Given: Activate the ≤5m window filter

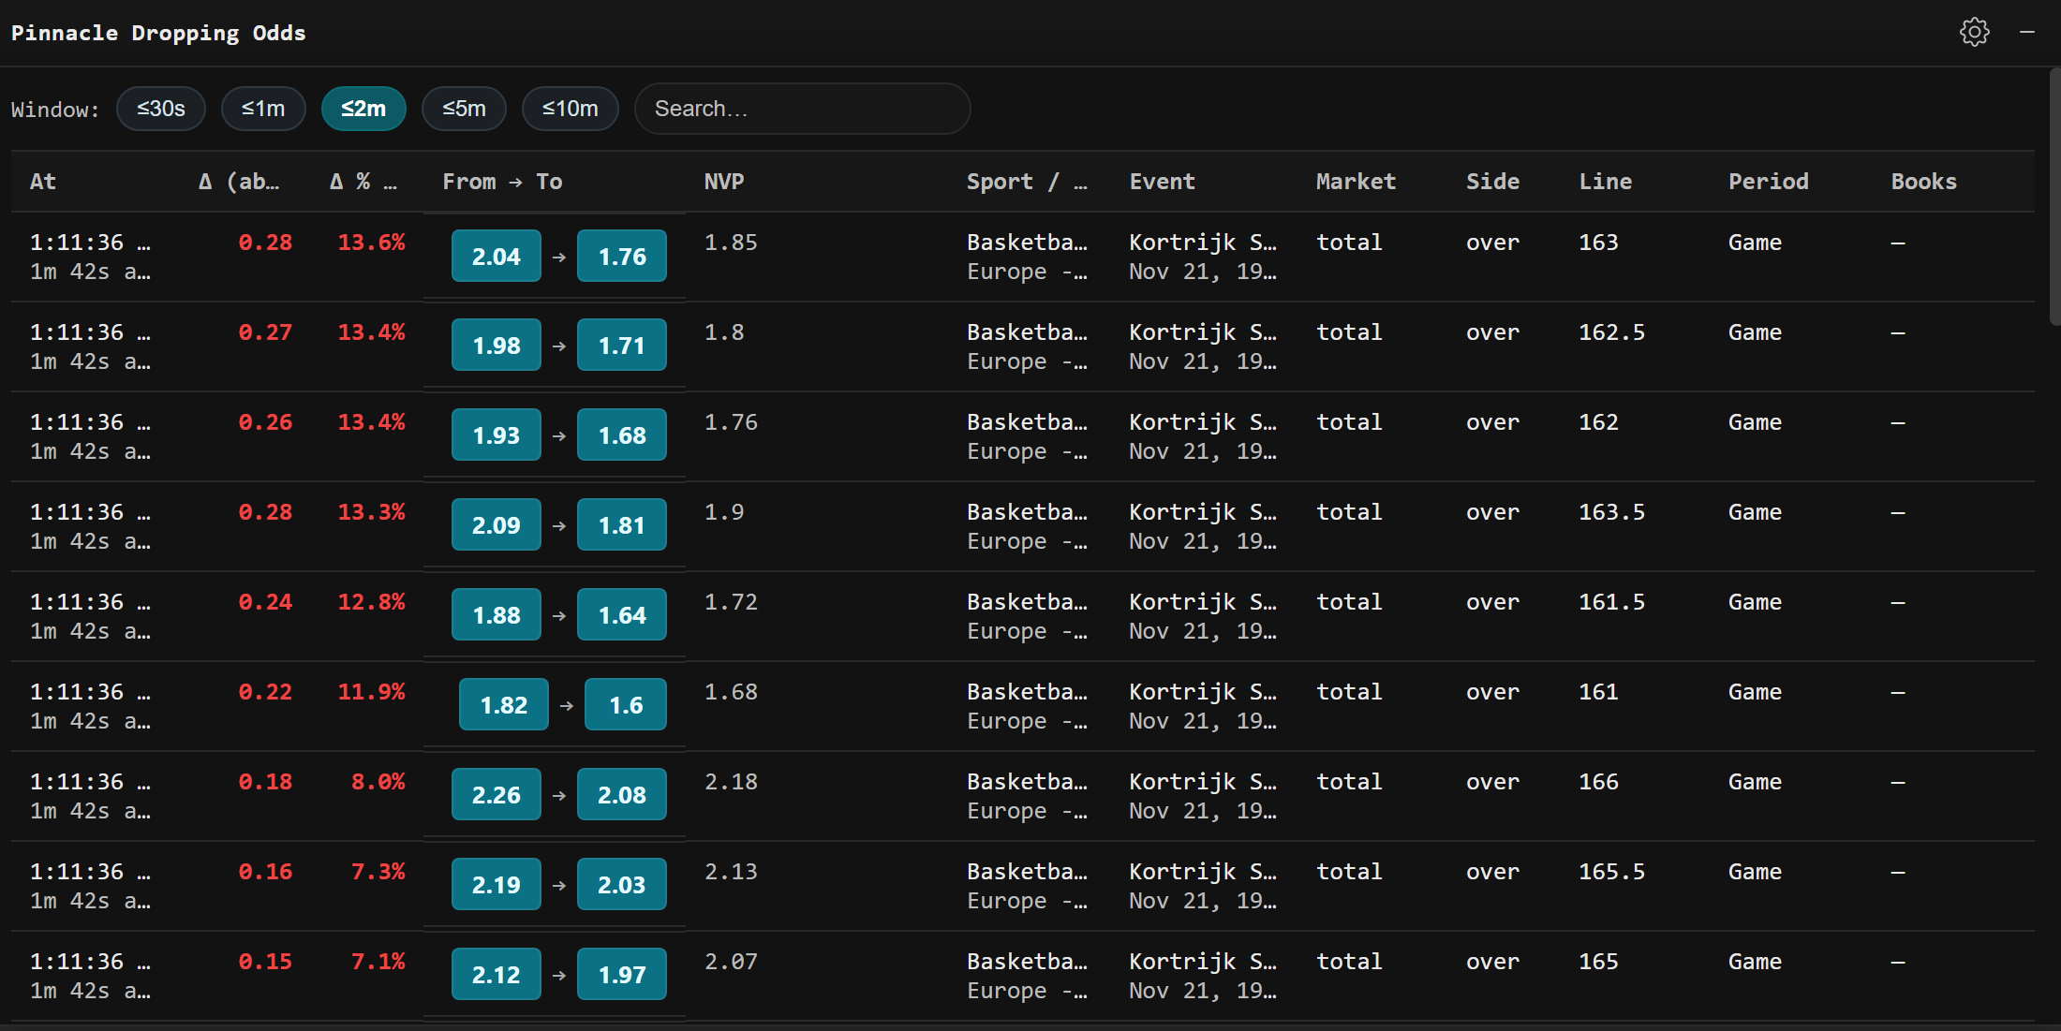Looking at the screenshot, I should coord(464,108).
